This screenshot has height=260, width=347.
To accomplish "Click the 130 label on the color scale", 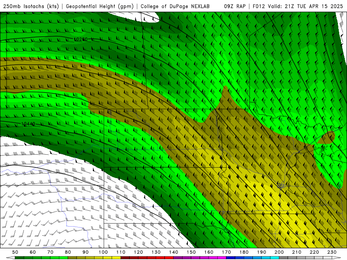I will tap(156, 252).
